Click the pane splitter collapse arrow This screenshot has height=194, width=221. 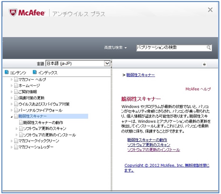coord(111,68)
